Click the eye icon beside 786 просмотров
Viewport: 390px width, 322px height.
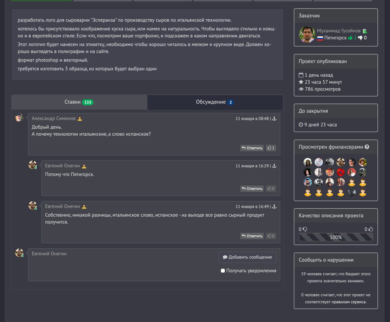coord(301,89)
